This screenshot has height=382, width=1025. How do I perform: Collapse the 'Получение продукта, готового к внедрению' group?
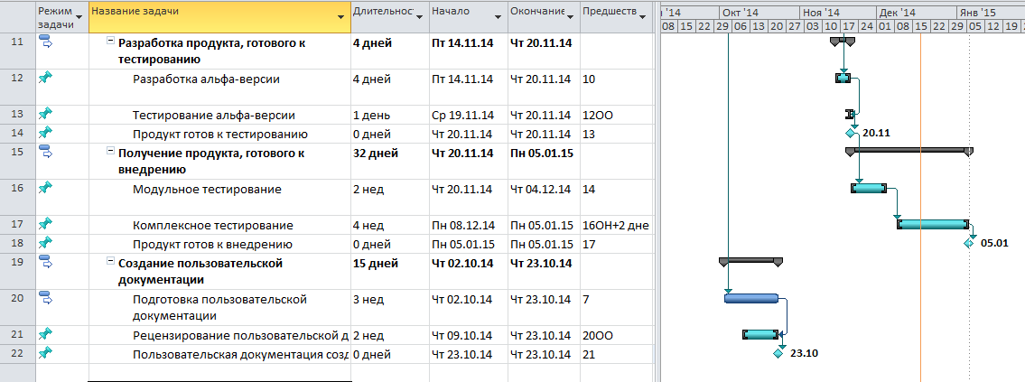point(110,153)
